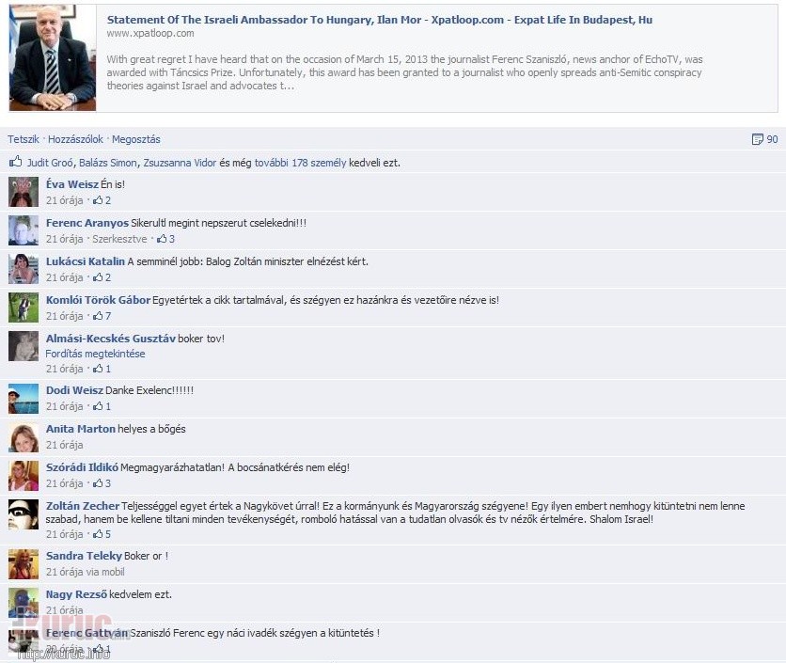Open Zsuzsanna Vidor's profile link
Viewport: 786px width, 663px height.
tap(180, 163)
